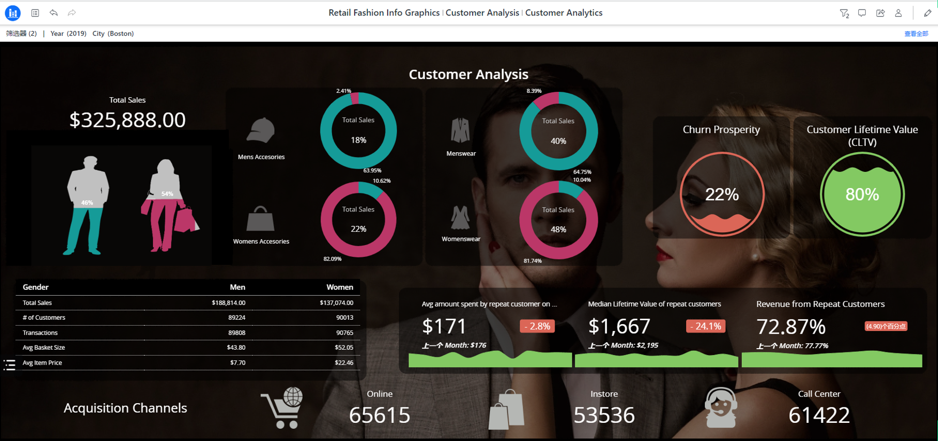
Task: Click the headset Call Center agent icon
Action: coord(721,408)
